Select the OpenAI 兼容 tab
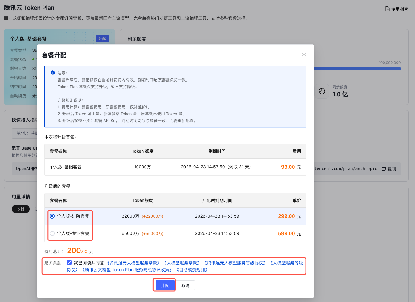The width and height of the screenshot is (415, 302). pyautogui.click(x=26, y=169)
